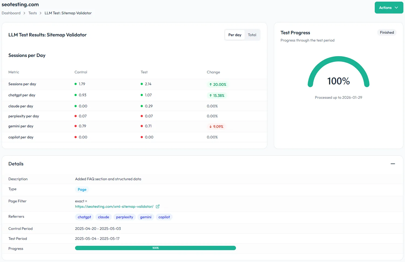
Task: Select the Per day view toggle
Action: [235, 35]
